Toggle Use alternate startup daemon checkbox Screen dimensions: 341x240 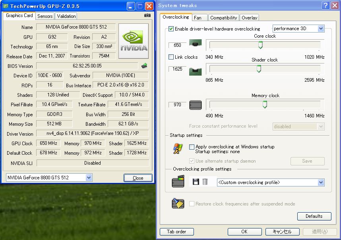(x=192, y=161)
